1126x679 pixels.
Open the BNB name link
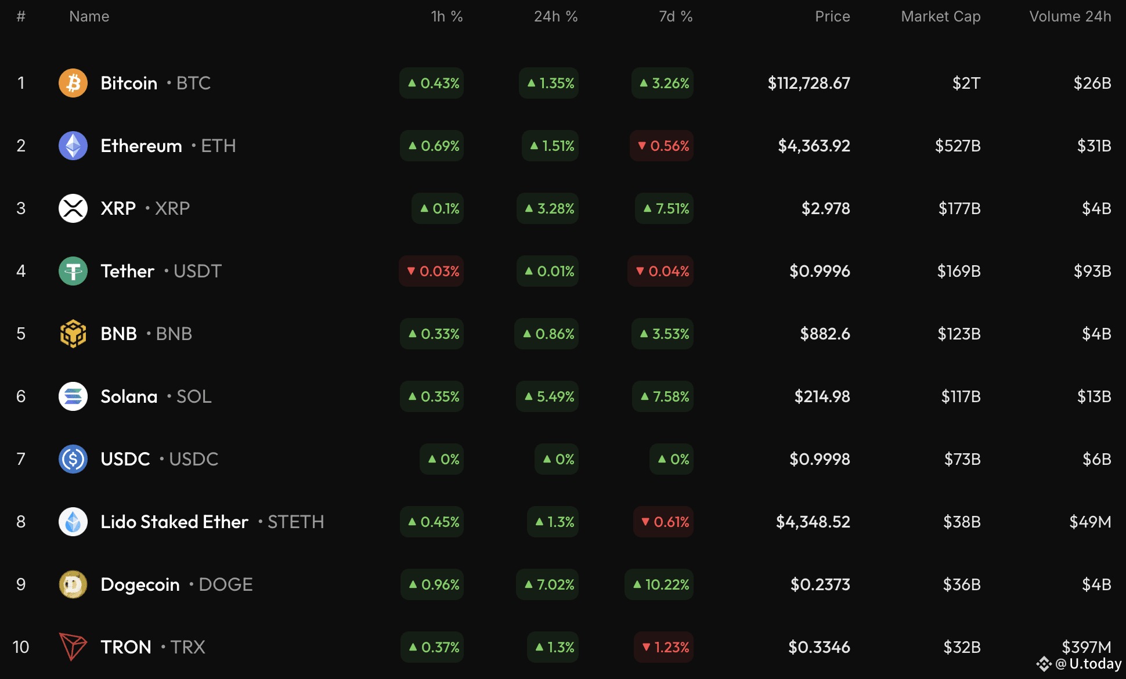119,334
